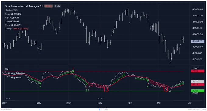Click the OCT month label on time axis

click(5, 103)
